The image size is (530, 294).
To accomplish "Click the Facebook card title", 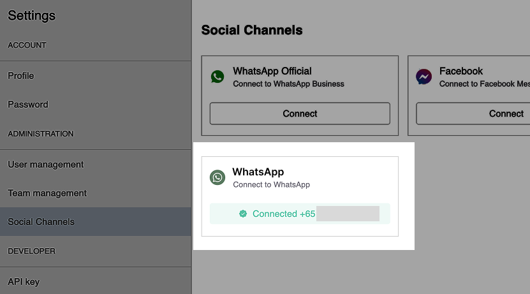I will [461, 71].
